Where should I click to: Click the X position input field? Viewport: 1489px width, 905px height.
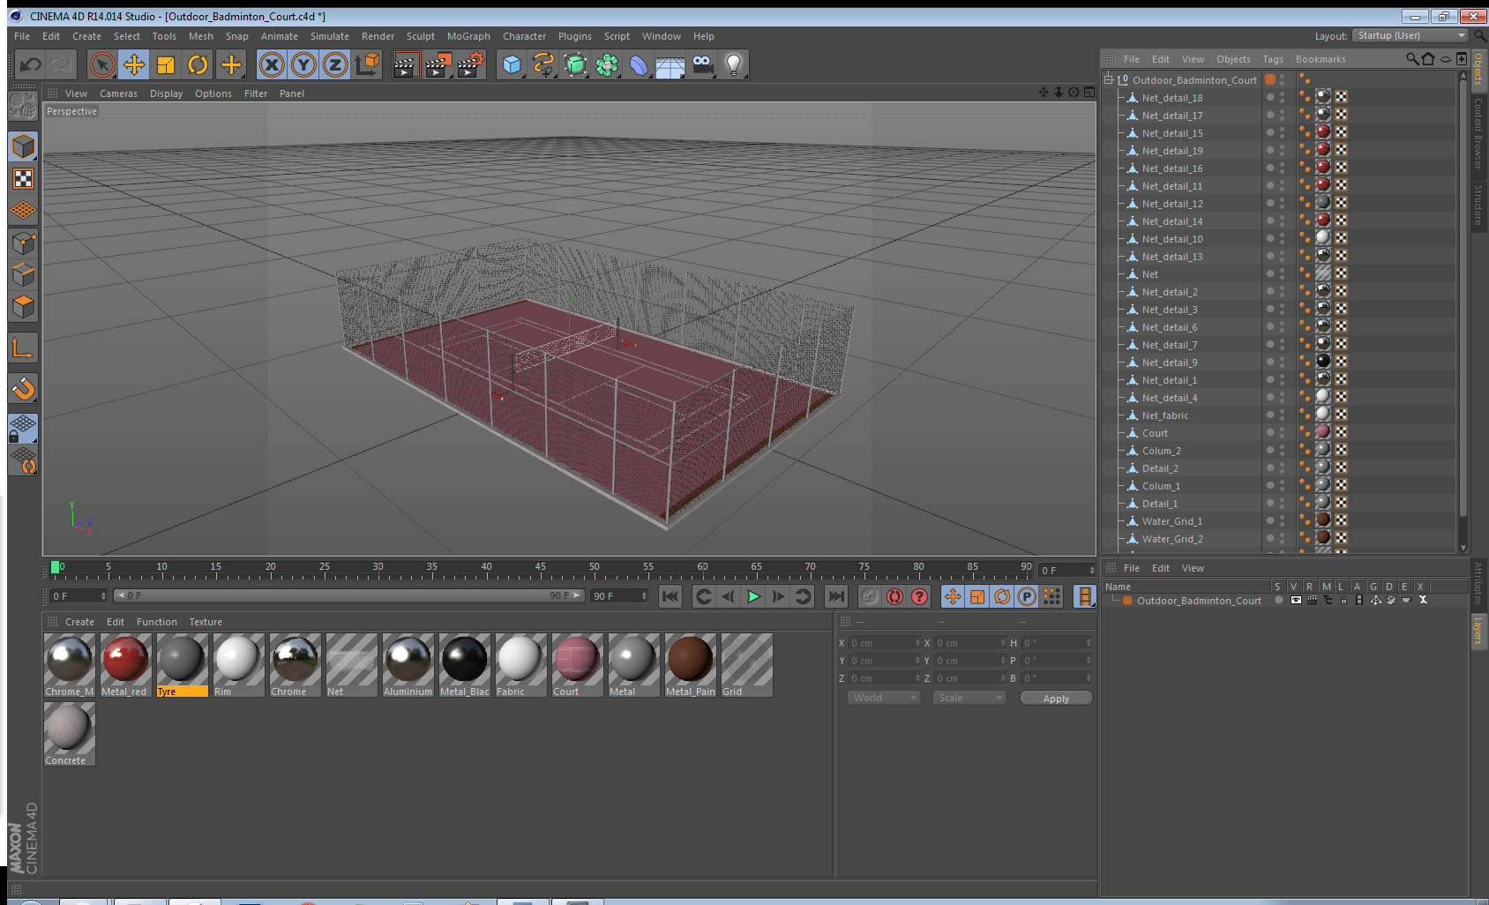pyautogui.click(x=884, y=643)
